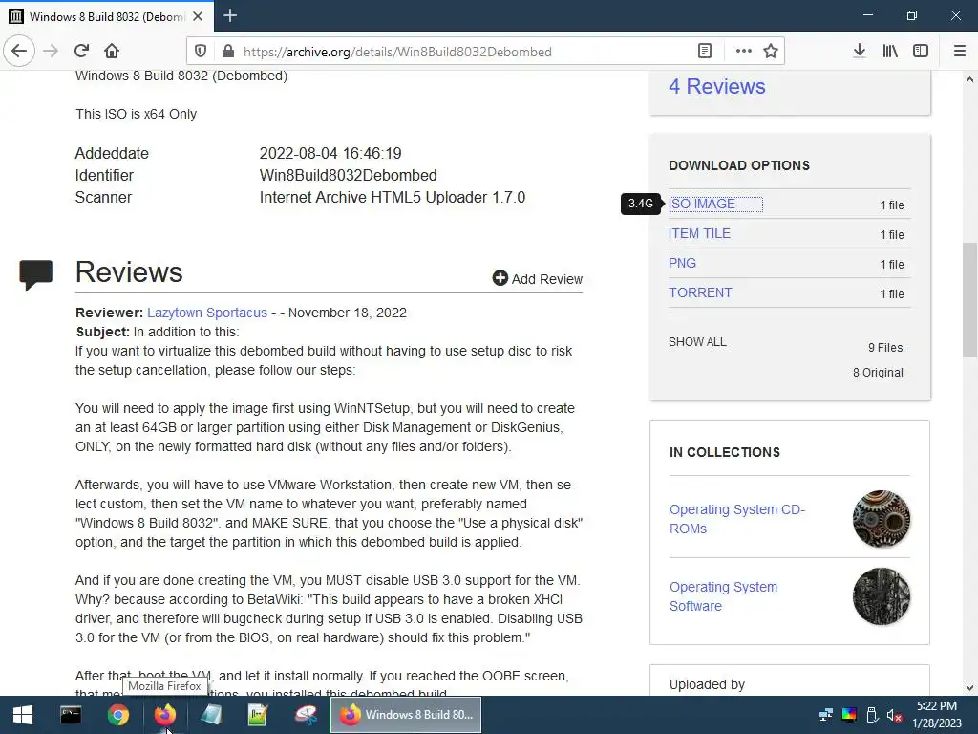Show tracking protection shield info
978x734 pixels.
[201, 52]
